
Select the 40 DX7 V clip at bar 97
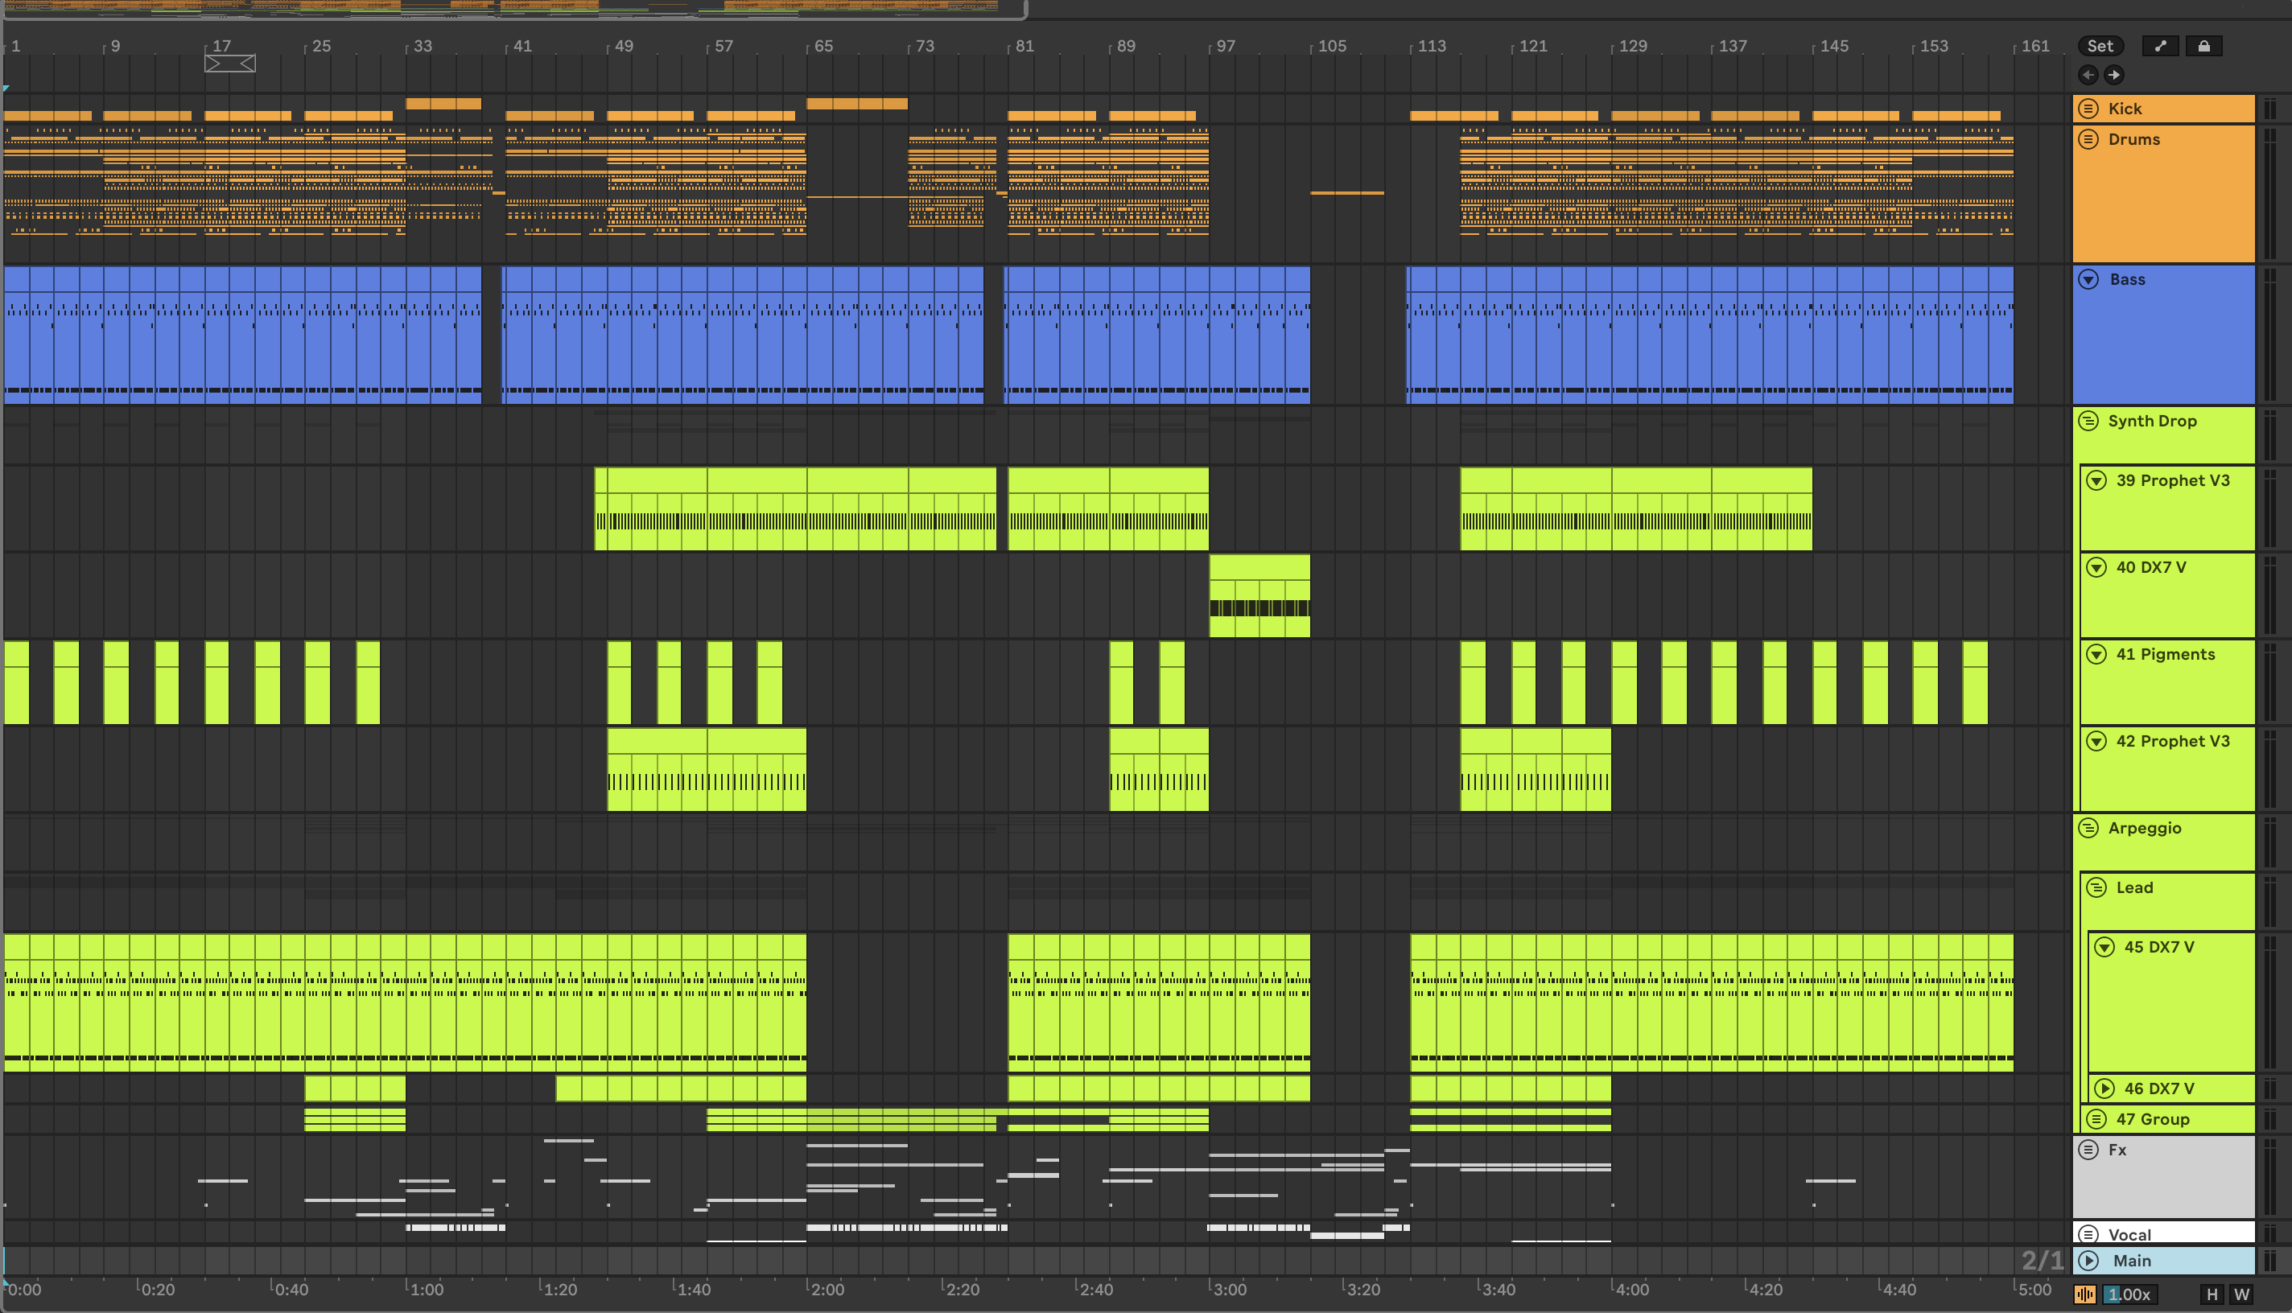1259,596
